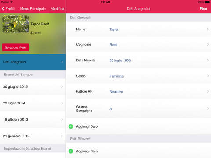
Task: Open Menu Principale
Action: tap(33, 9)
